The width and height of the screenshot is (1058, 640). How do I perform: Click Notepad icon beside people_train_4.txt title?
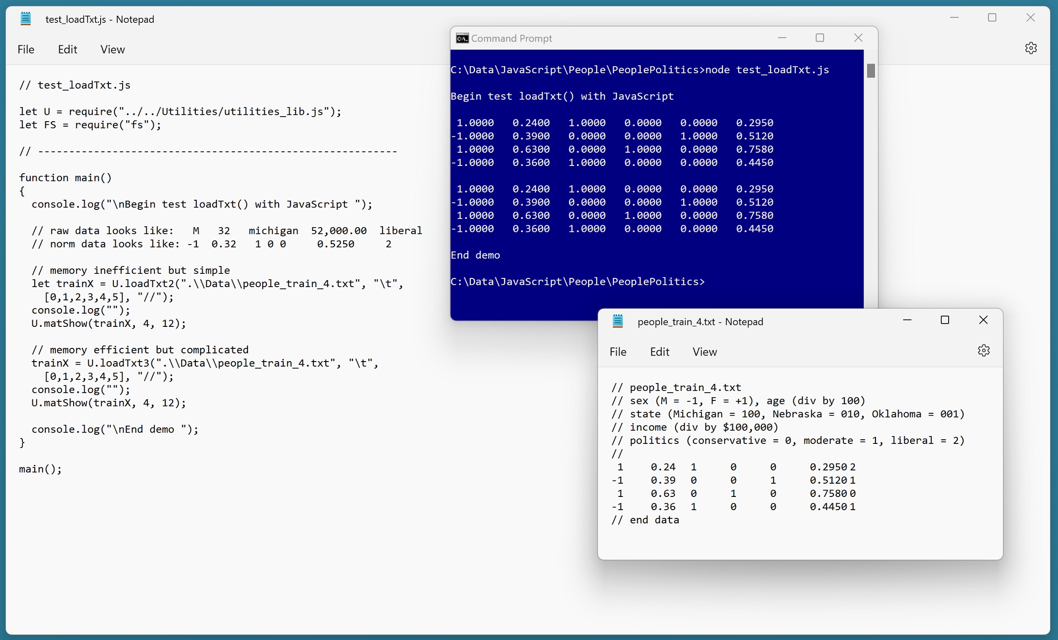click(x=618, y=321)
